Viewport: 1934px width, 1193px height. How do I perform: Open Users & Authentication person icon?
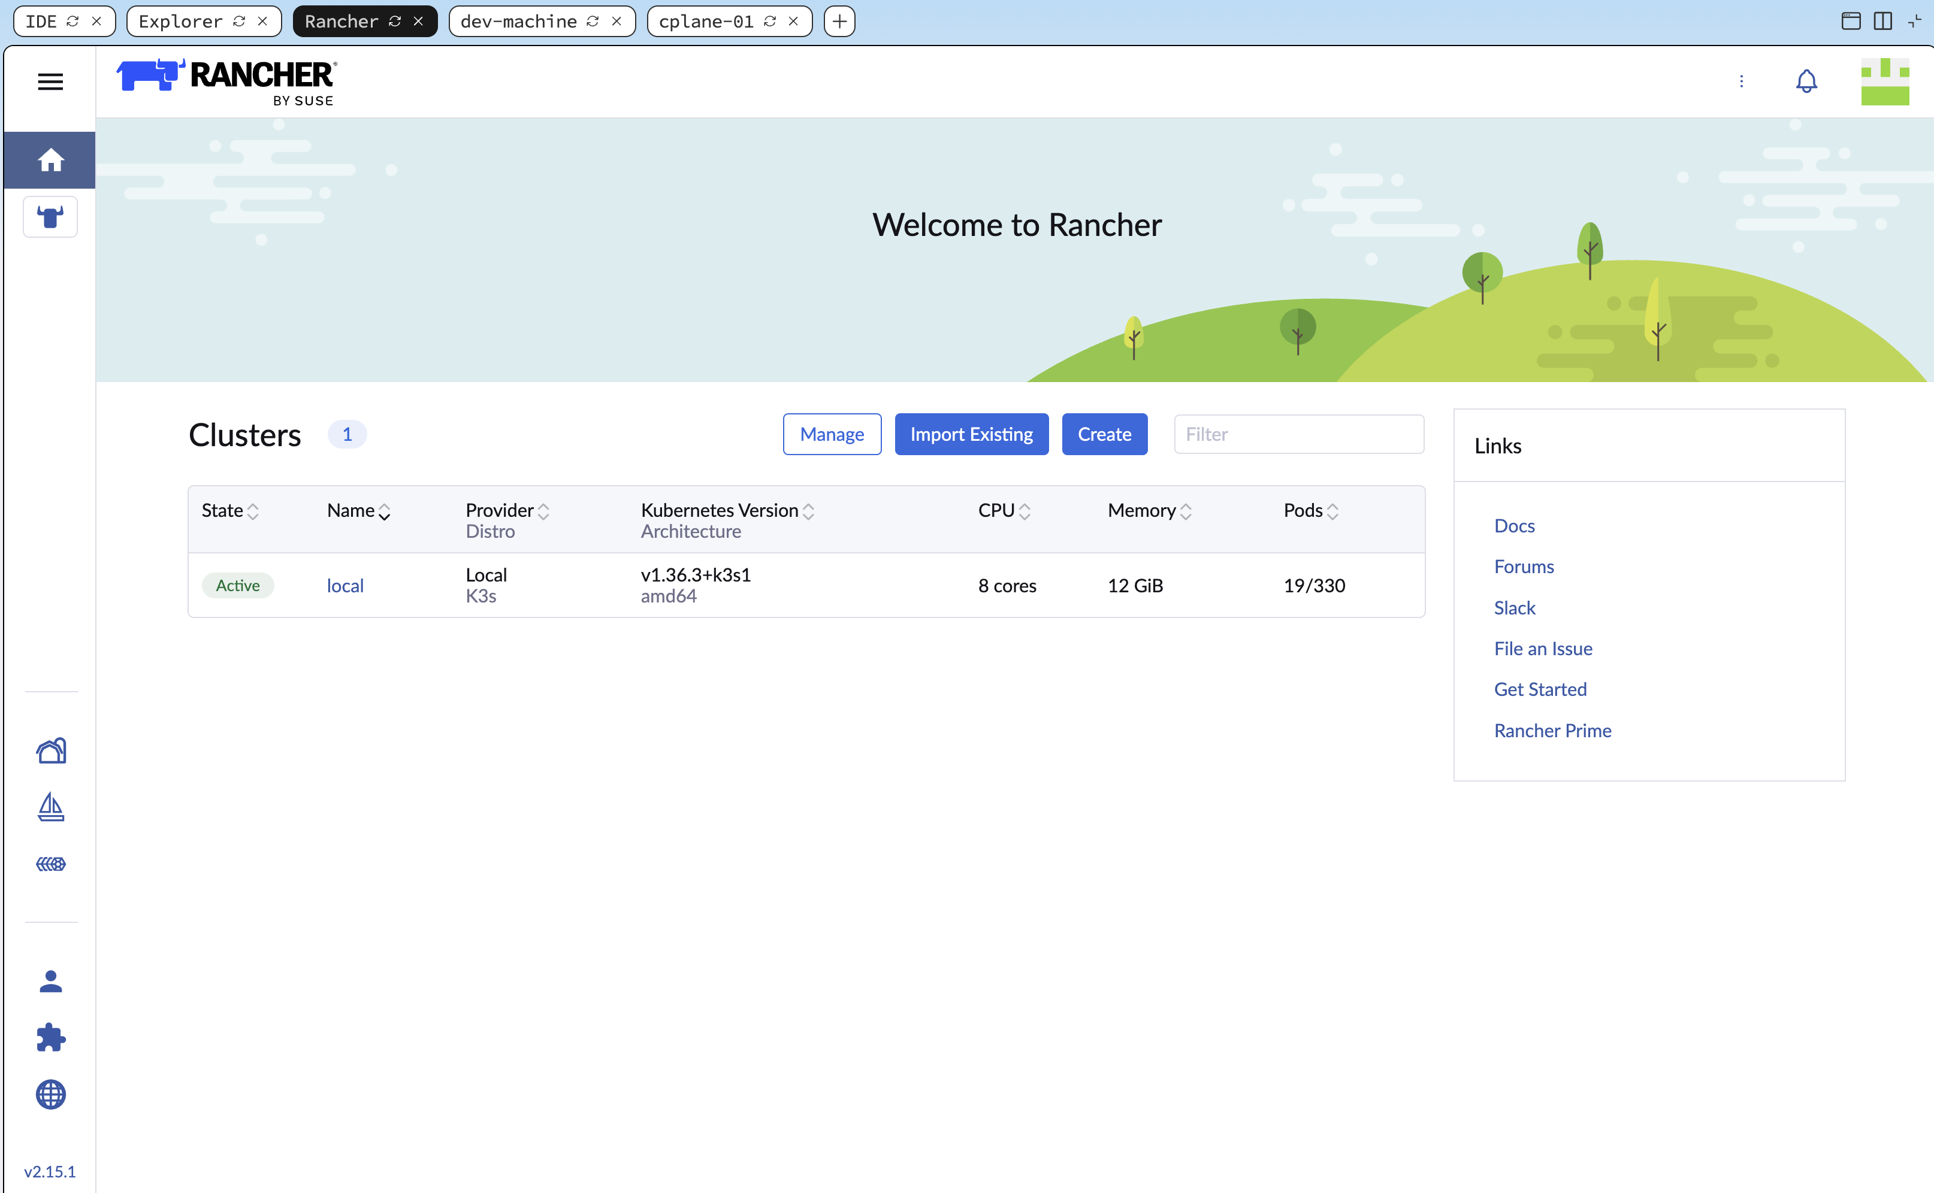click(x=50, y=981)
